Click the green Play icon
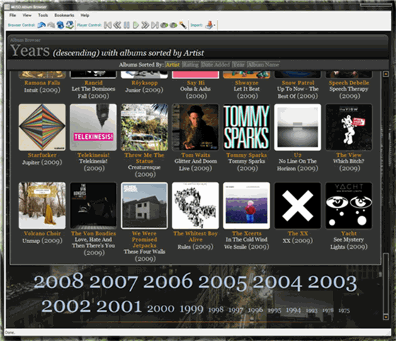This screenshot has height=341, width=396. [136, 25]
